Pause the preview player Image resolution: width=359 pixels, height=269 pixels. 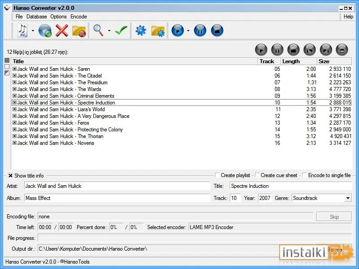(x=277, y=50)
